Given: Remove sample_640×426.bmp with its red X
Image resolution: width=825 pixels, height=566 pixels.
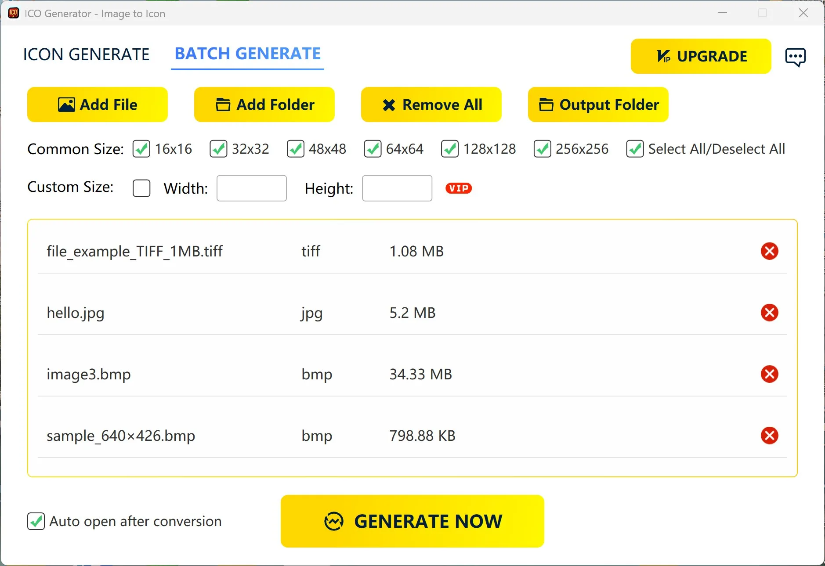Looking at the screenshot, I should (x=769, y=436).
